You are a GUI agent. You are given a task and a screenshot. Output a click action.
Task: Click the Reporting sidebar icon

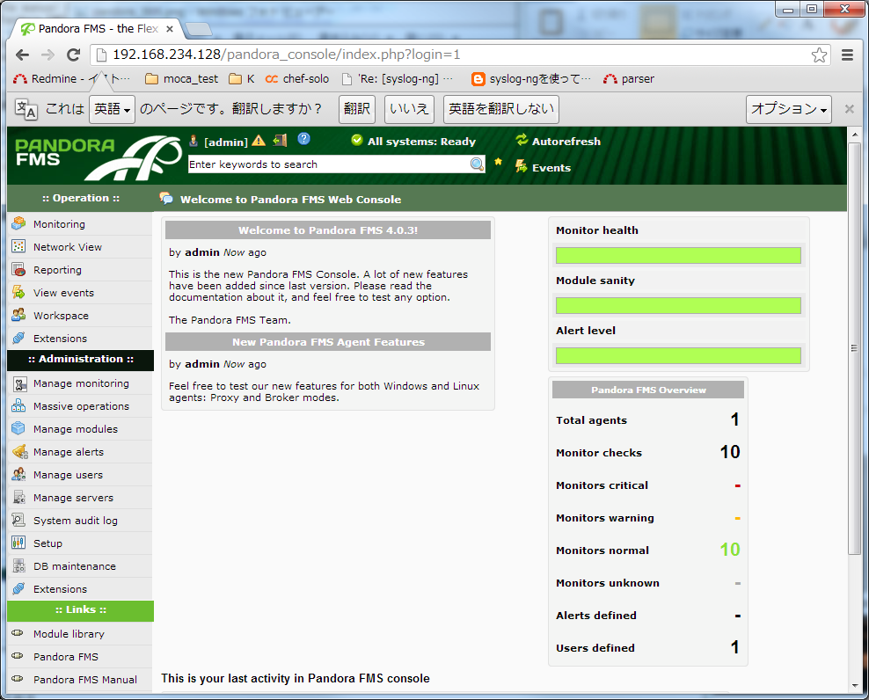(x=18, y=270)
